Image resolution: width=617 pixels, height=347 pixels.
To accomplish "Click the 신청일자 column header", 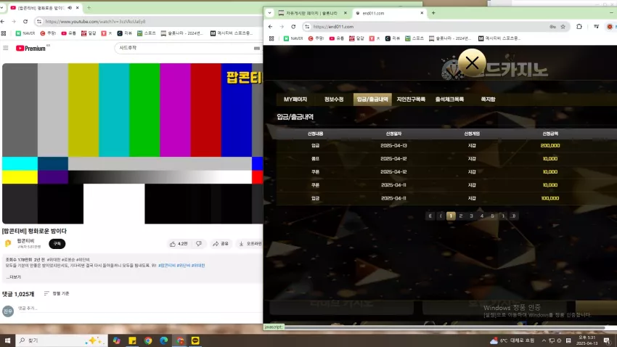I will 393,134.
